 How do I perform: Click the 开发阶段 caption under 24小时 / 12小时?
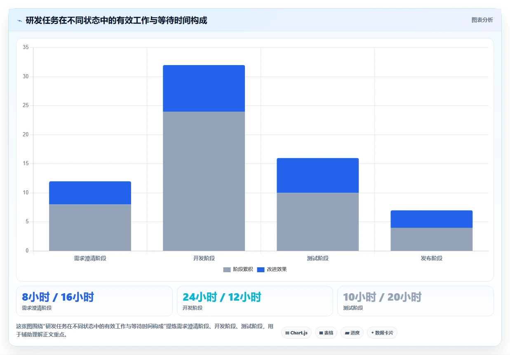pos(193,308)
